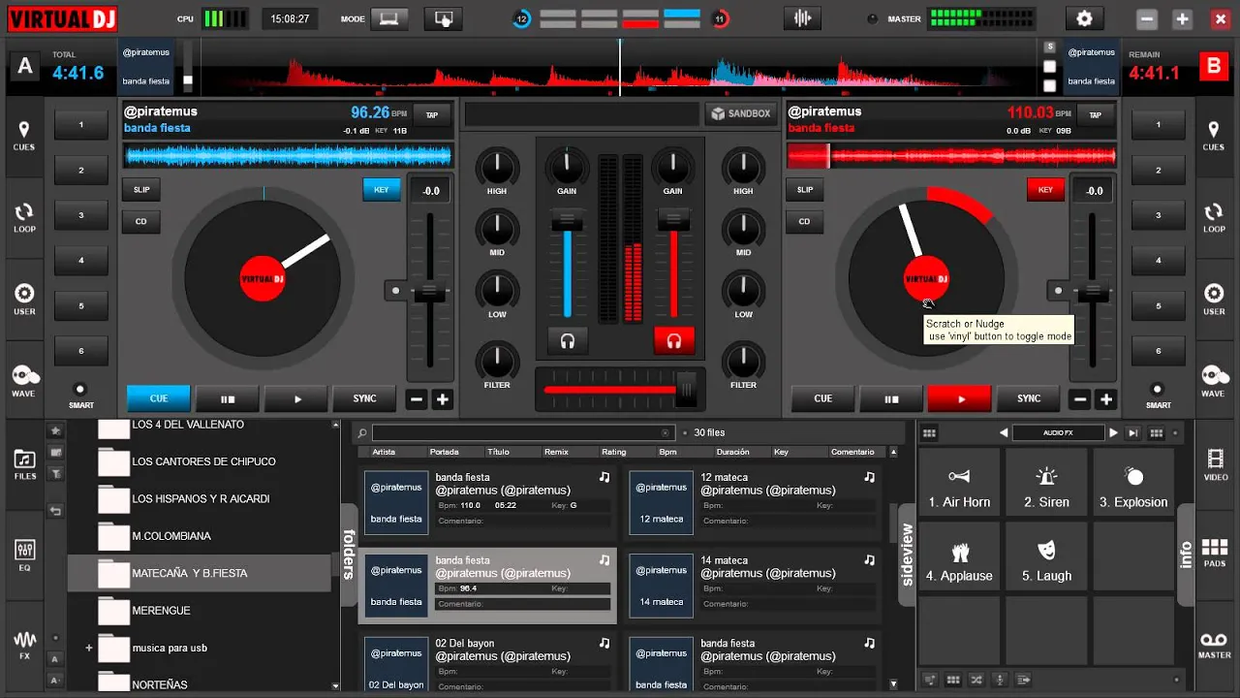
Task: Trigger the Laugh sample pad
Action: 1046,558
